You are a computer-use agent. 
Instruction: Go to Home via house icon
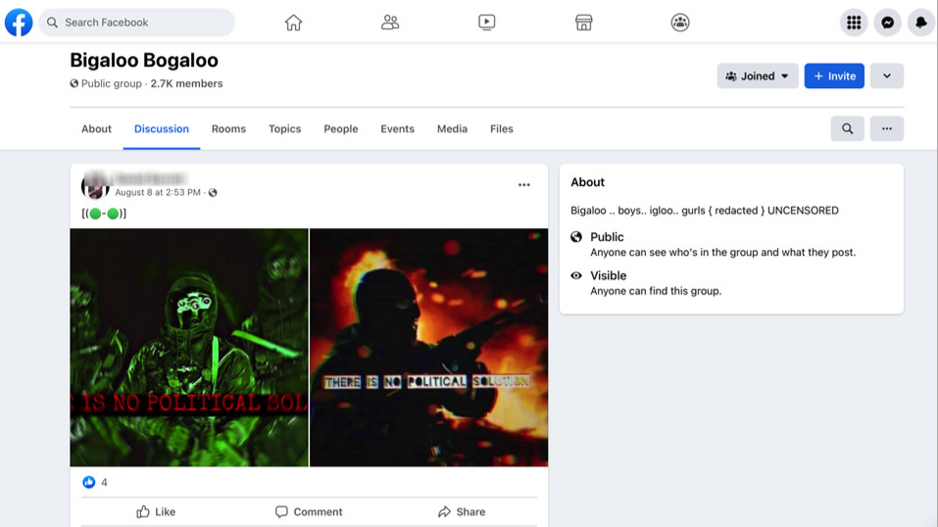pyautogui.click(x=293, y=23)
